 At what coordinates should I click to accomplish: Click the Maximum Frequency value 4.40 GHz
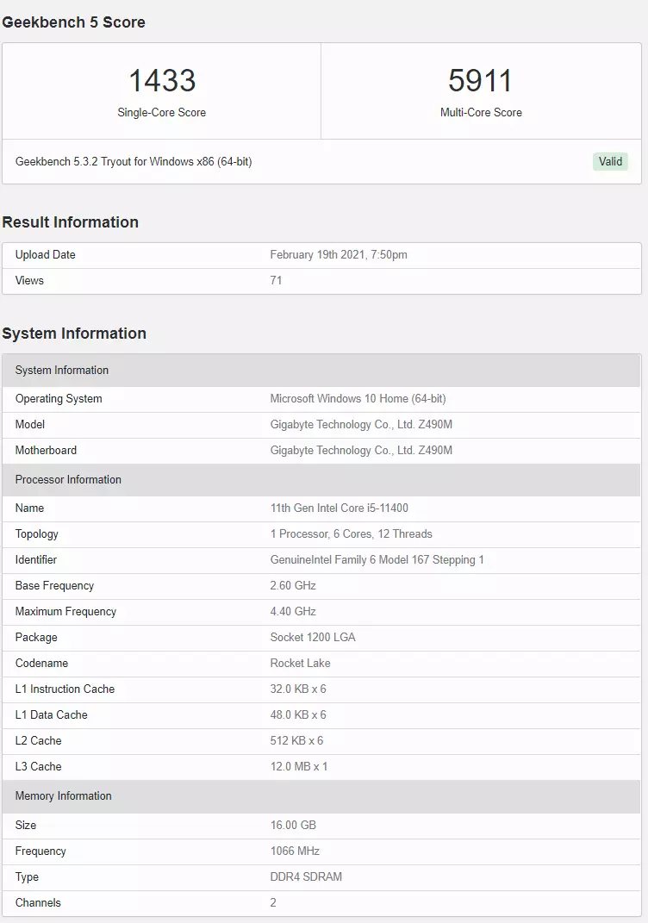coord(293,612)
